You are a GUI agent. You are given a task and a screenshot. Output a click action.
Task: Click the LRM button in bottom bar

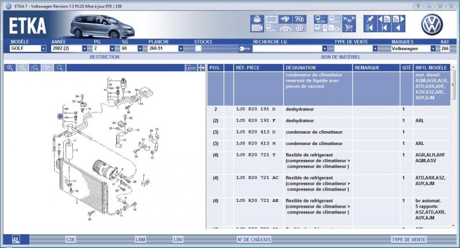pos(140,239)
